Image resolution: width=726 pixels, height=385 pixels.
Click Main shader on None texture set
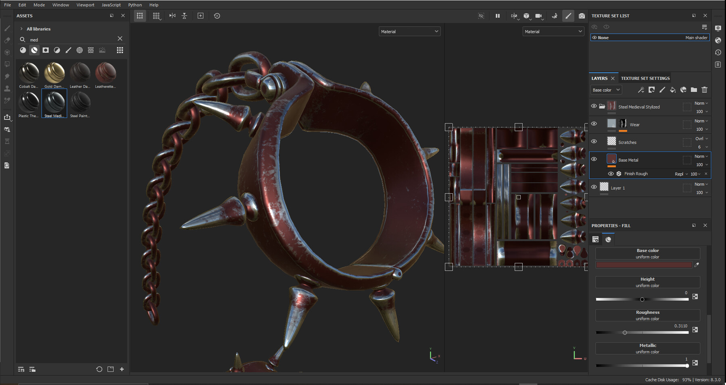tap(696, 37)
